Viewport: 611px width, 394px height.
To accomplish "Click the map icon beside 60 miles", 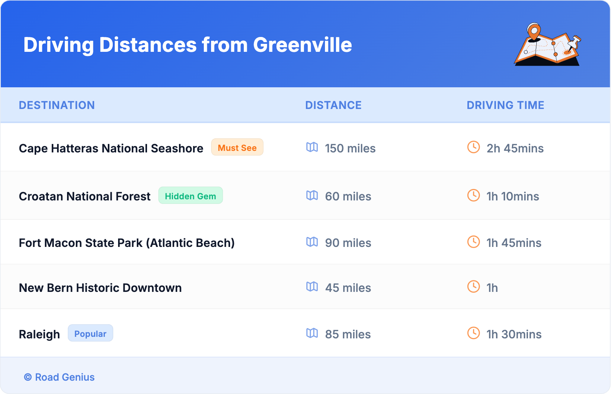I will [312, 195].
